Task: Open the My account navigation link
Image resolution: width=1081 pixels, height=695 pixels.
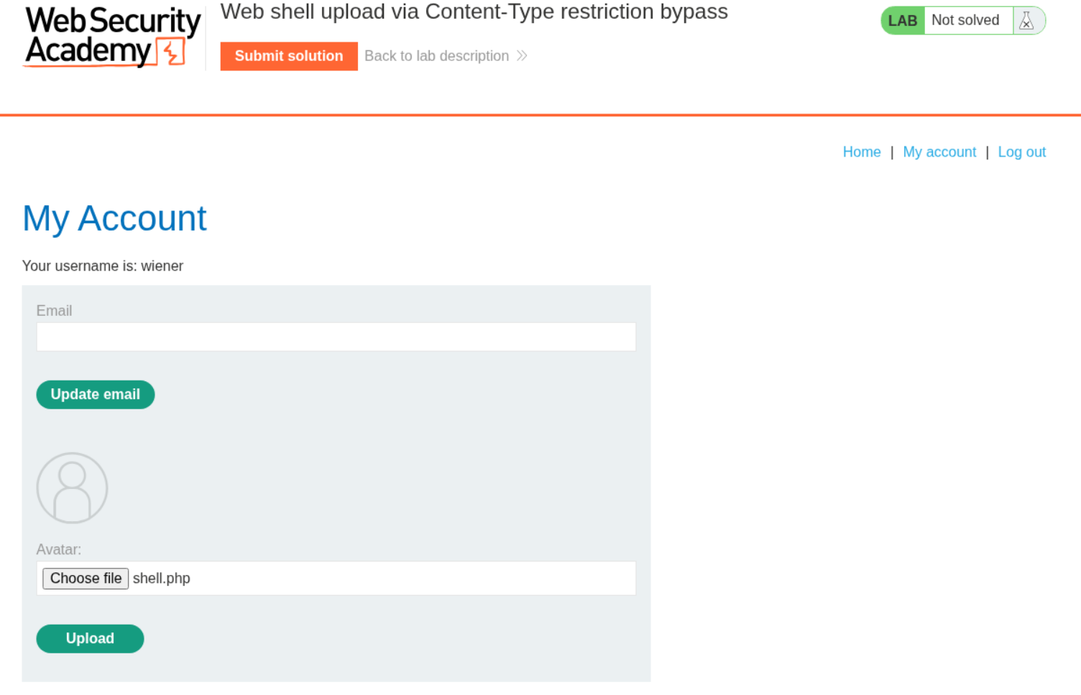Action: pyautogui.click(x=939, y=152)
